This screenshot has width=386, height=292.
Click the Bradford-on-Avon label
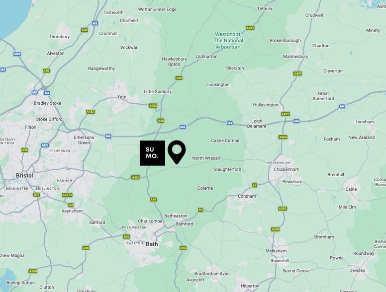pos(212,273)
